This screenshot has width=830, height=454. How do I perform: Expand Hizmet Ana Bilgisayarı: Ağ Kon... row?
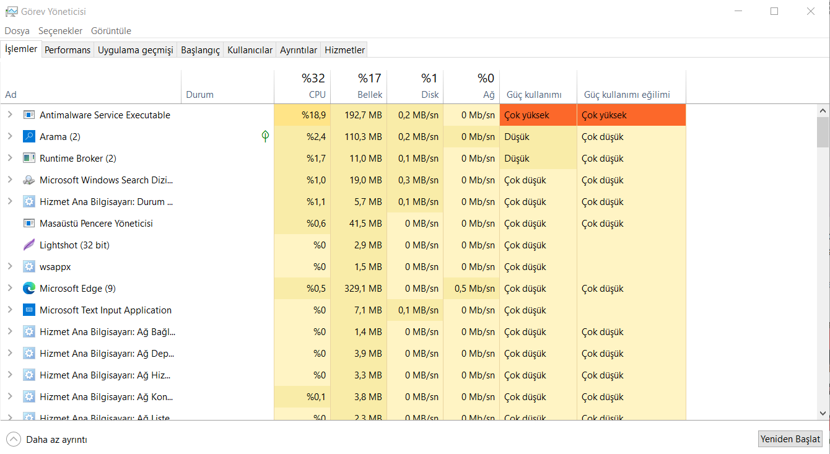[x=10, y=396]
